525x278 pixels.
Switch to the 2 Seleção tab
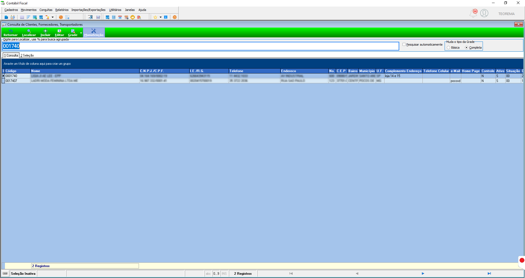coord(27,55)
